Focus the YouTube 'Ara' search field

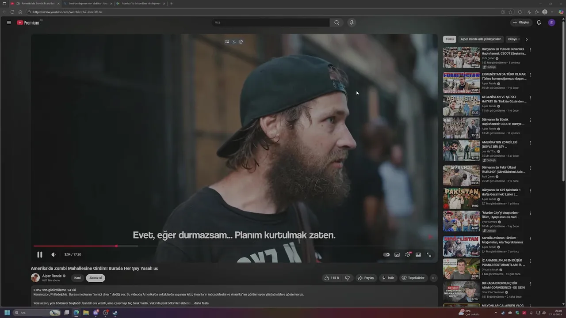[x=271, y=23]
